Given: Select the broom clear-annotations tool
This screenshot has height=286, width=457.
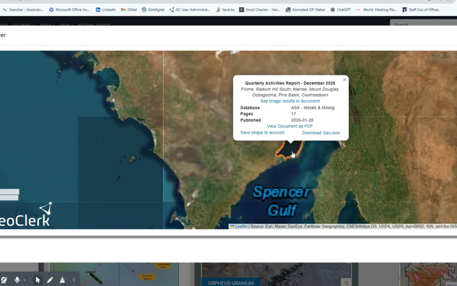Looking at the screenshot, I should point(62,280).
